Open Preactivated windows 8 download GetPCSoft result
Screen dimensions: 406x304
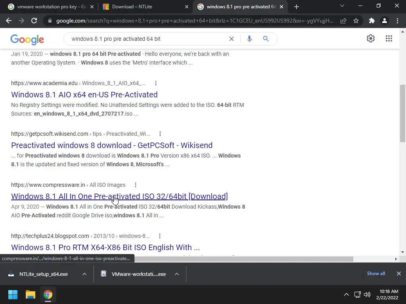111,145
